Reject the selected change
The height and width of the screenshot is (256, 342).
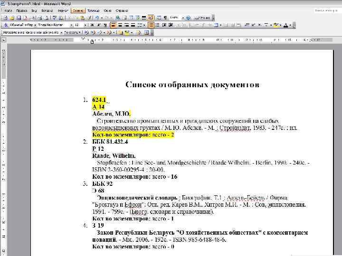(x=109, y=33)
